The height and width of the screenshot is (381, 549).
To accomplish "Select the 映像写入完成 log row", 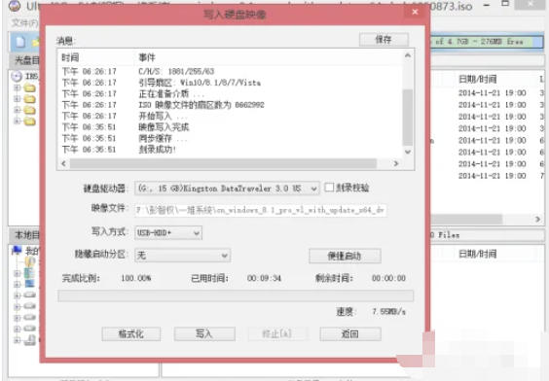I will coord(231,127).
